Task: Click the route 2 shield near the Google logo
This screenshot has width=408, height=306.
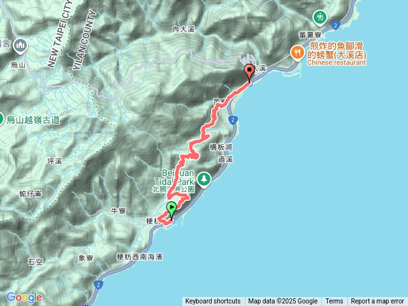Action: [x=98, y=285]
